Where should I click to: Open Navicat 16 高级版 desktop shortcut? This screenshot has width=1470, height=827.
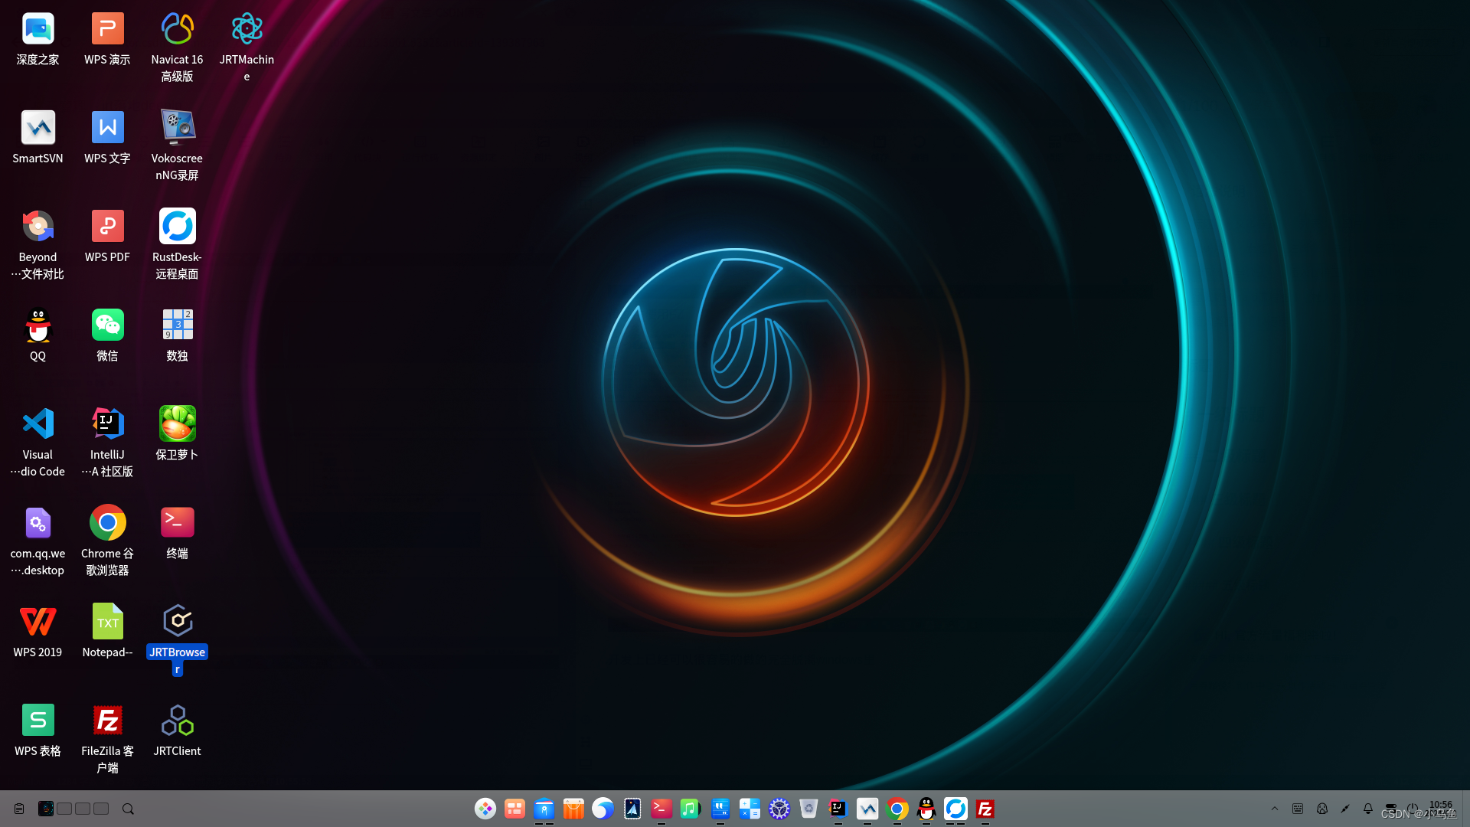177,47
